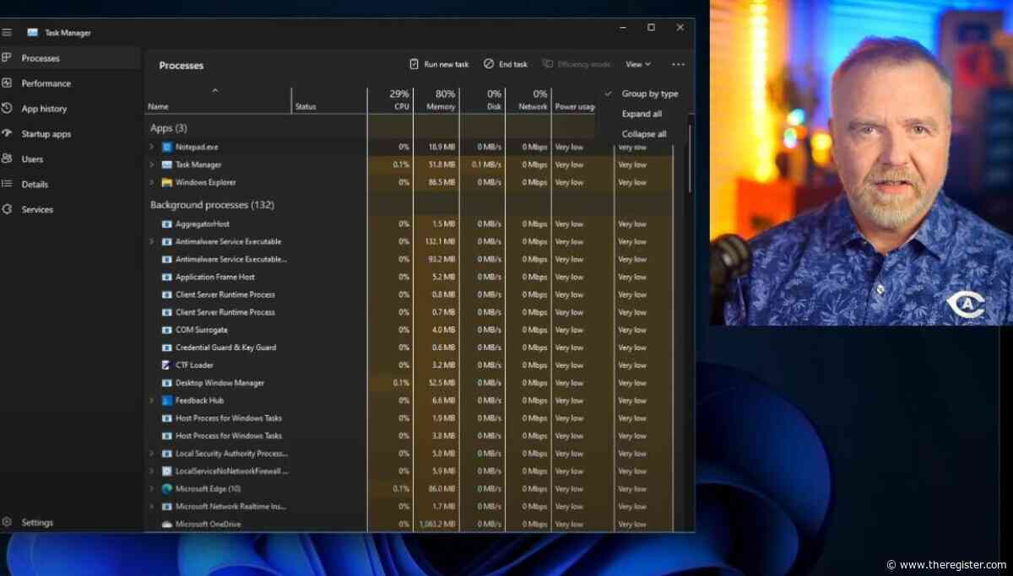
Task: Select Expand all from the View menu
Action: tap(642, 114)
